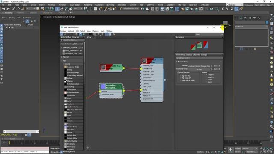Check Flip Green (Y) checkbox
Screen dimensions: 274x154
[x=180, y=78]
